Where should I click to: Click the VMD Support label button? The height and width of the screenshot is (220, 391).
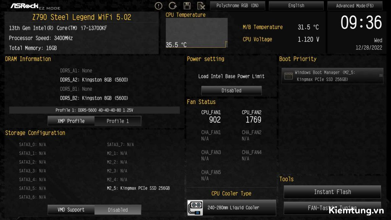pyautogui.click(x=71, y=210)
